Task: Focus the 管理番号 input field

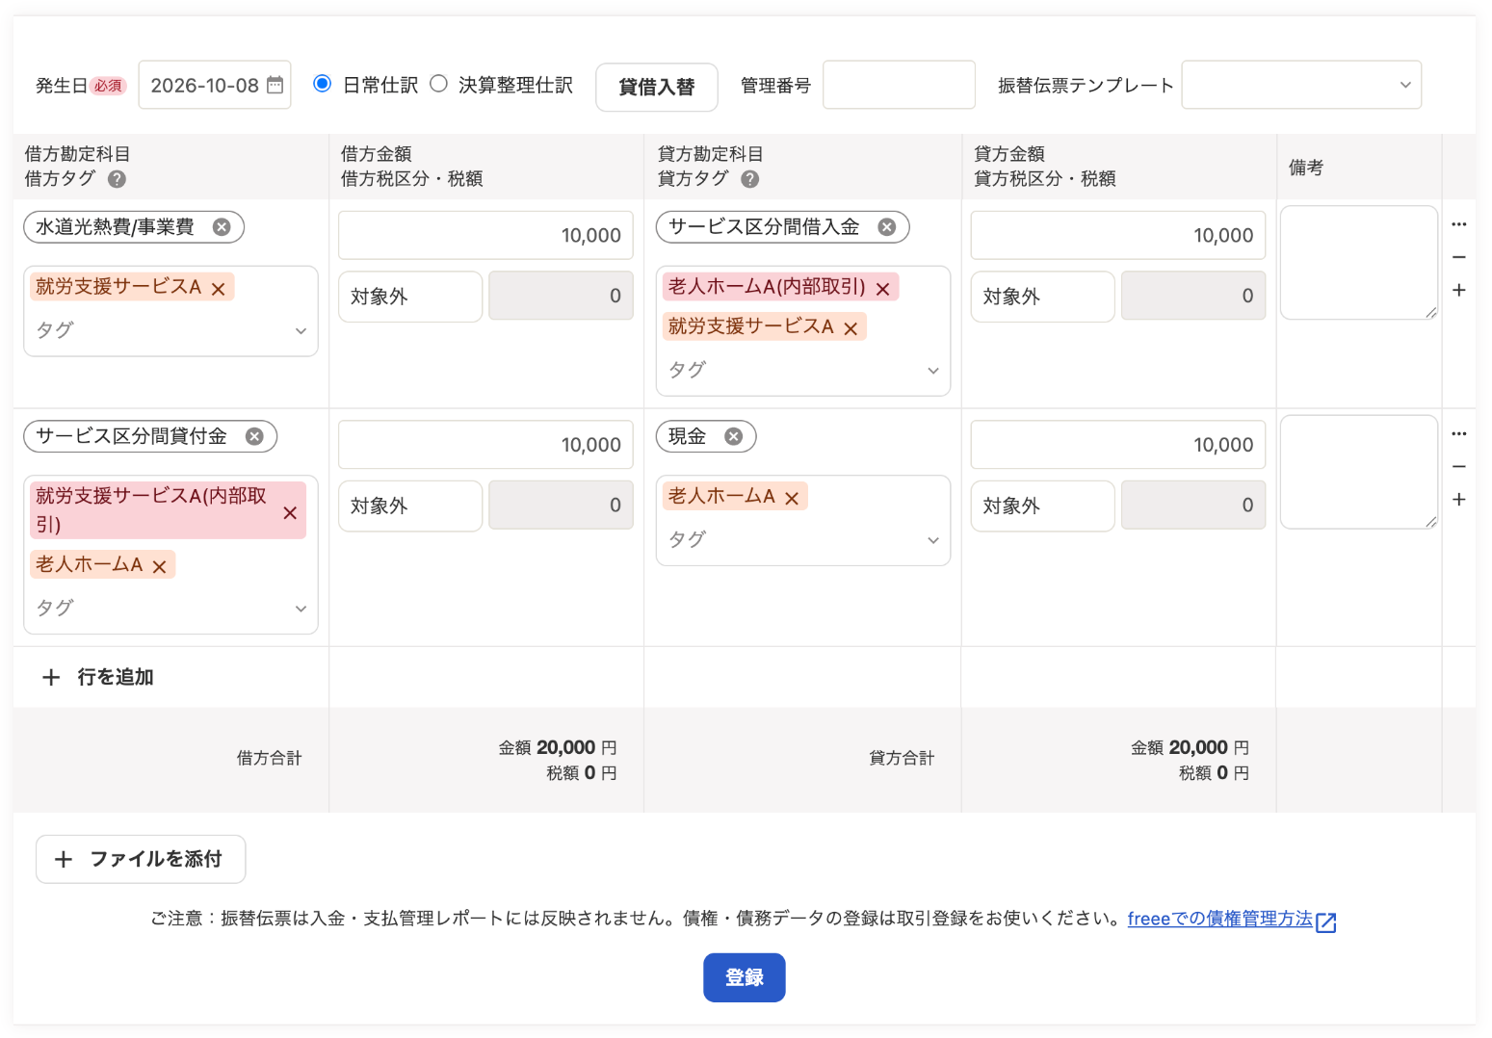Action: click(899, 85)
